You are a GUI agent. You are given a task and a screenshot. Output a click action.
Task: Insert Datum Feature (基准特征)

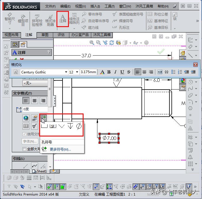(x=158, y=21)
